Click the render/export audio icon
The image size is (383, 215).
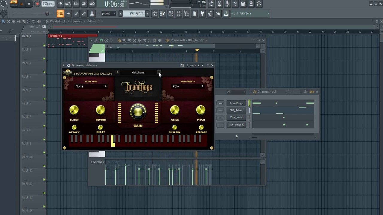(251, 4)
